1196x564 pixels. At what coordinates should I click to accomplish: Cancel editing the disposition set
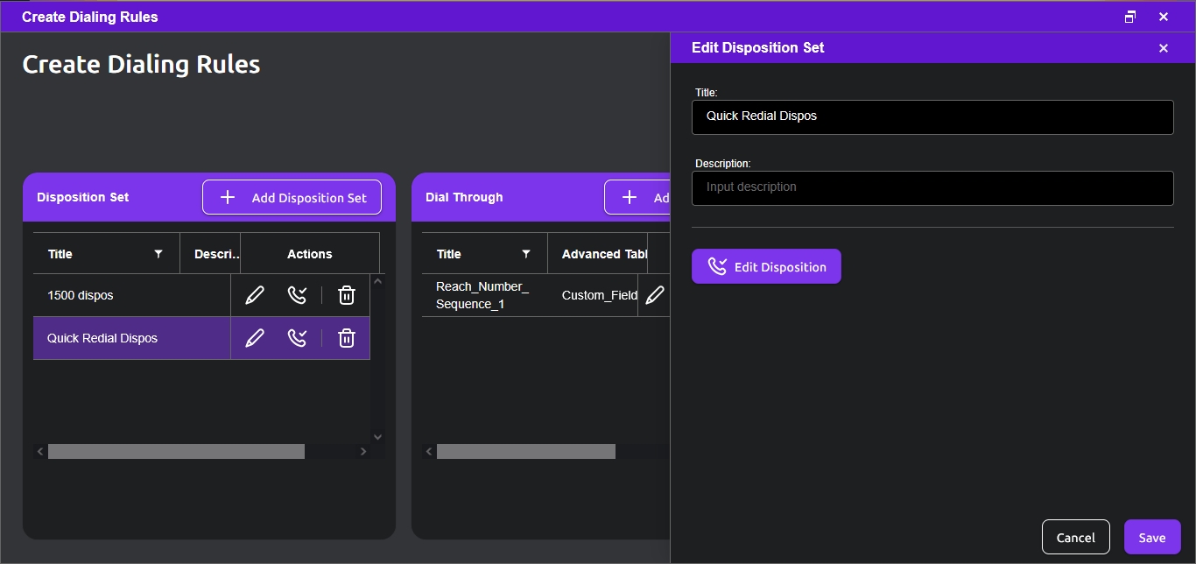[1076, 537]
